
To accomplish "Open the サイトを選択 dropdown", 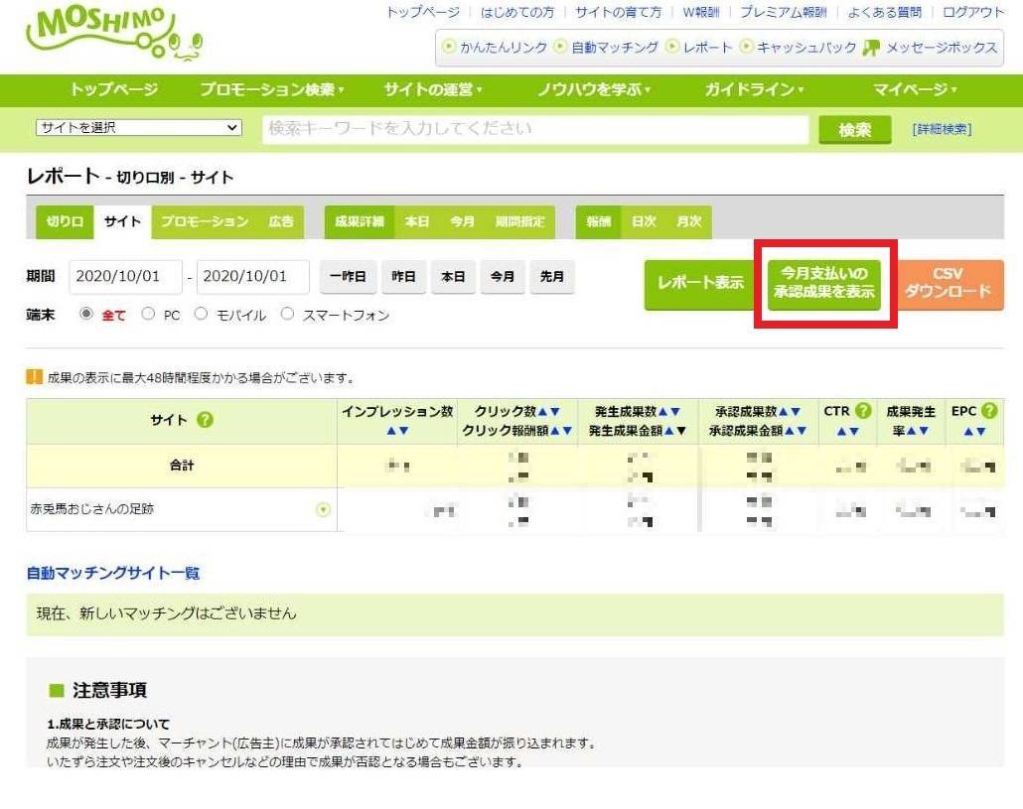I will pyautogui.click(x=139, y=128).
